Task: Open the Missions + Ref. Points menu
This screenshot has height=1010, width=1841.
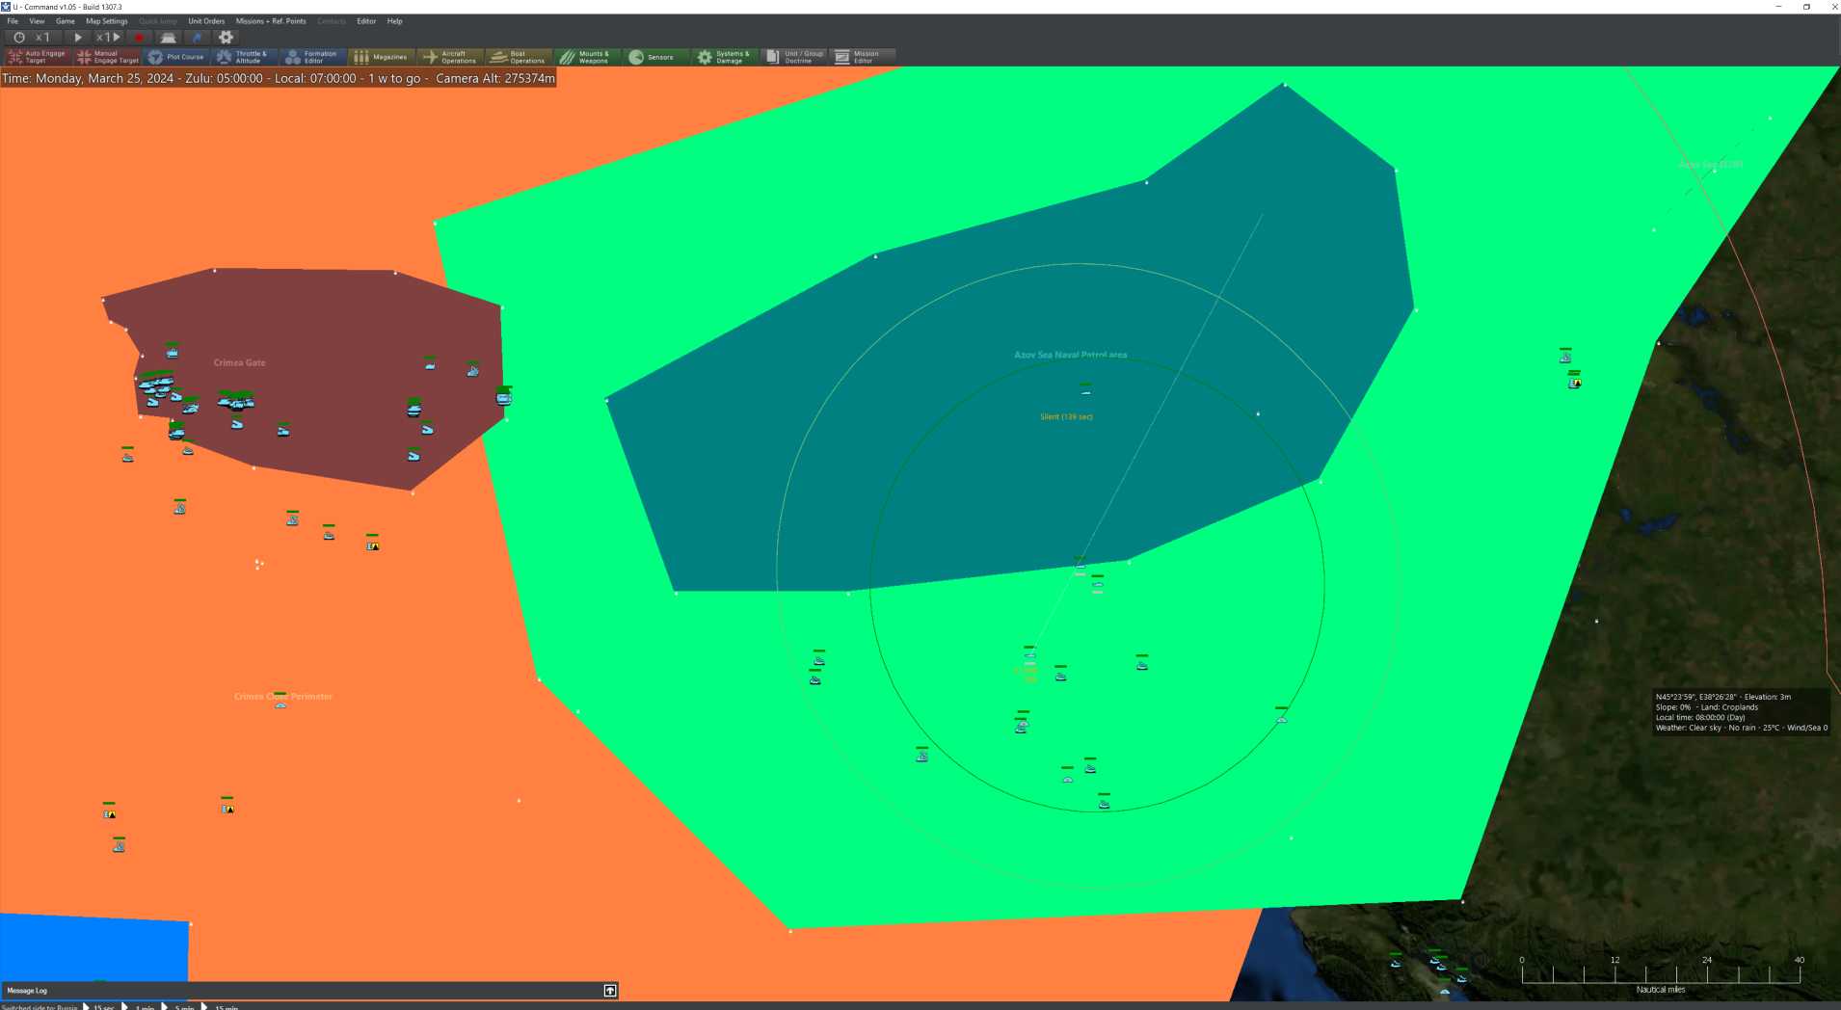Action: (271, 21)
